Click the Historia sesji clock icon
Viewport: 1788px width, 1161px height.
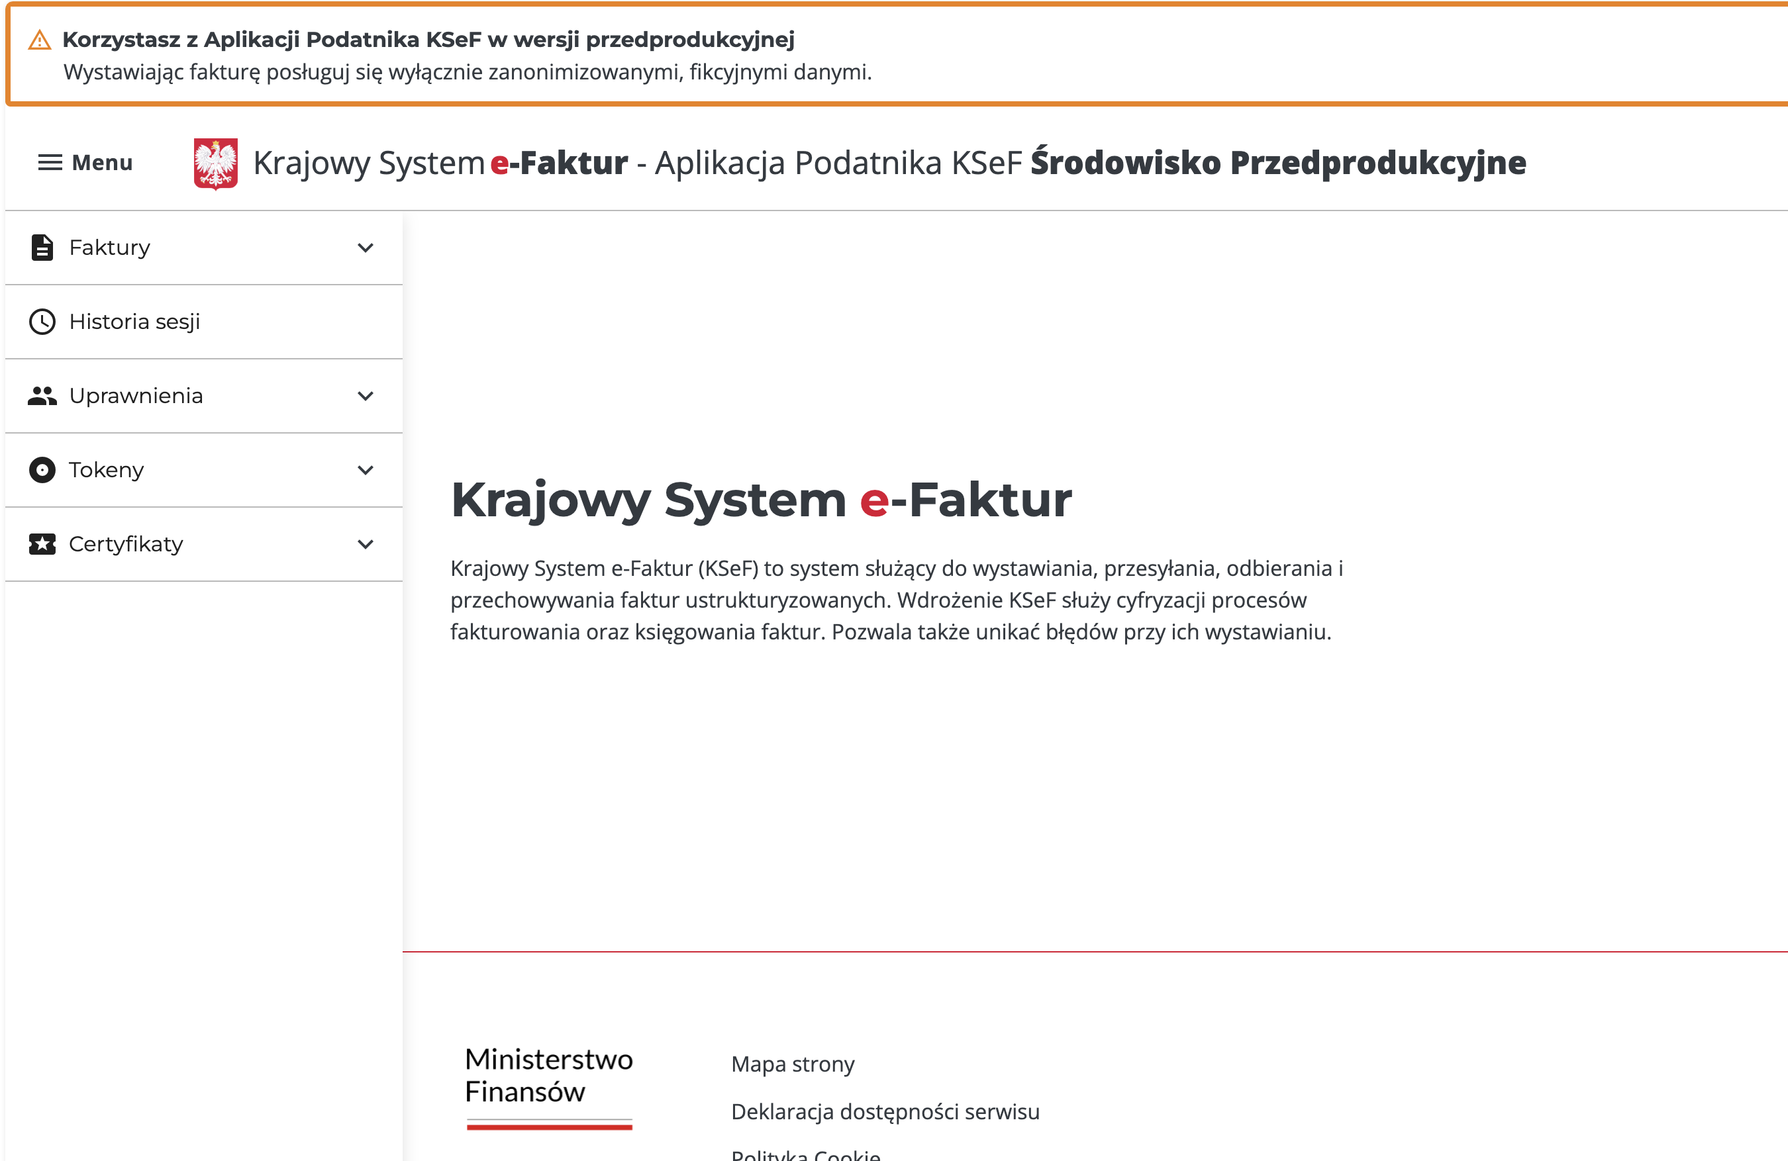(x=42, y=322)
